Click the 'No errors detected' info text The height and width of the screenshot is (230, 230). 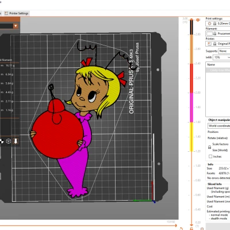218,178
